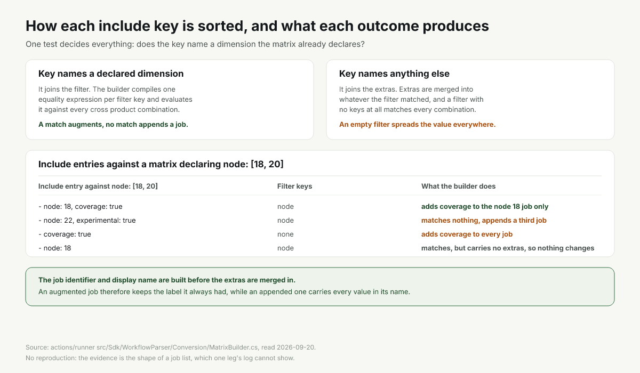Click paragraph starting 'It joins the filter. The builder compiles'

click(x=115, y=100)
